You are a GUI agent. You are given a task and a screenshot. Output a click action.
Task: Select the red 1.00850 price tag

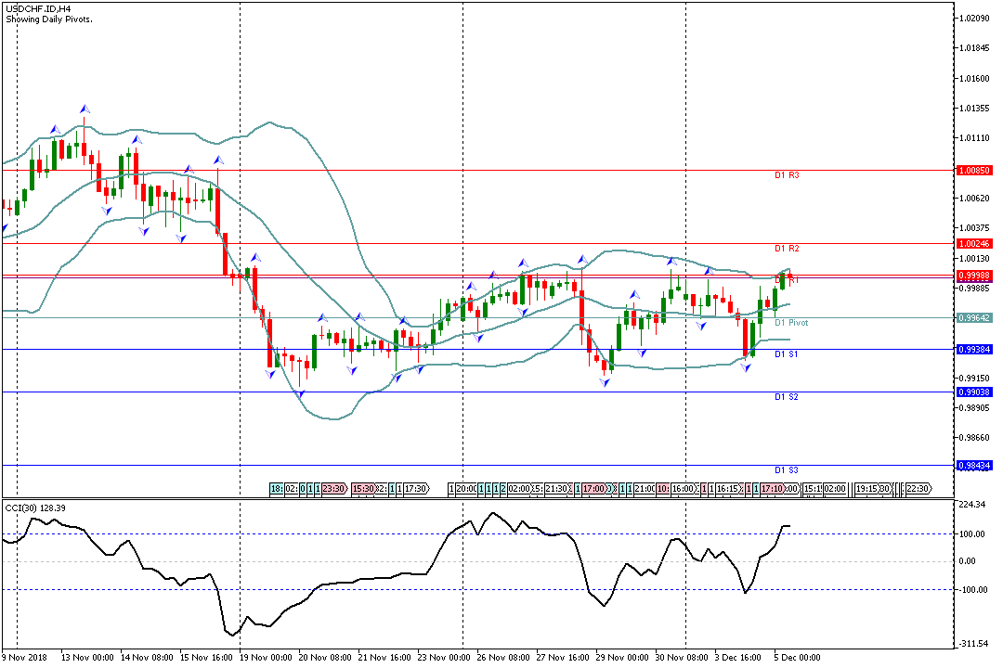974,171
